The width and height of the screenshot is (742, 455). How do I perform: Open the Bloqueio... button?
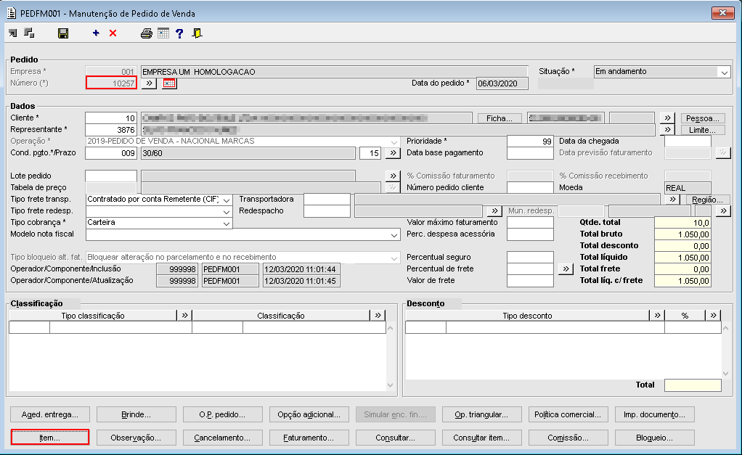coord(654,438)
